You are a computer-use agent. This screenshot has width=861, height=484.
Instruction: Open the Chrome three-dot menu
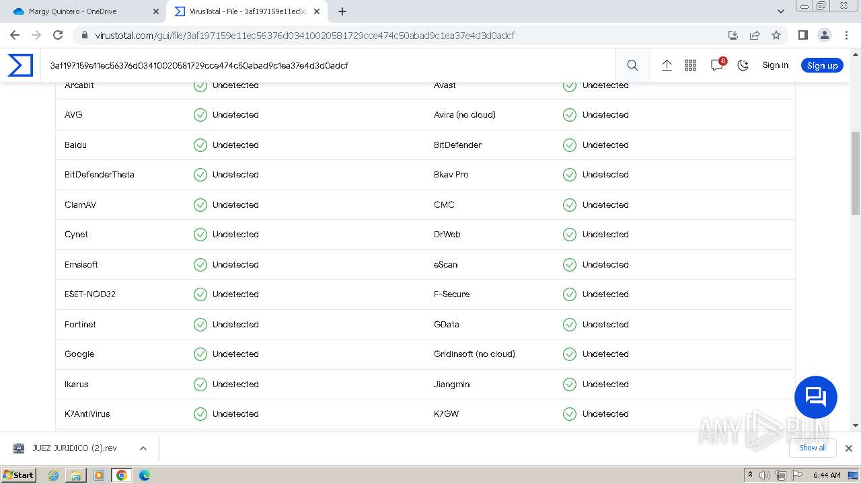846,35
